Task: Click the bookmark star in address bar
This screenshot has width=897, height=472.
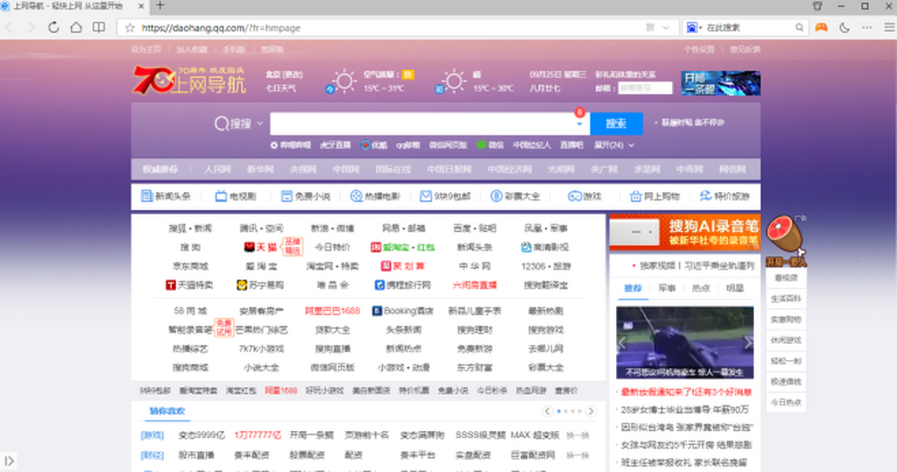Action: point(129,28)
